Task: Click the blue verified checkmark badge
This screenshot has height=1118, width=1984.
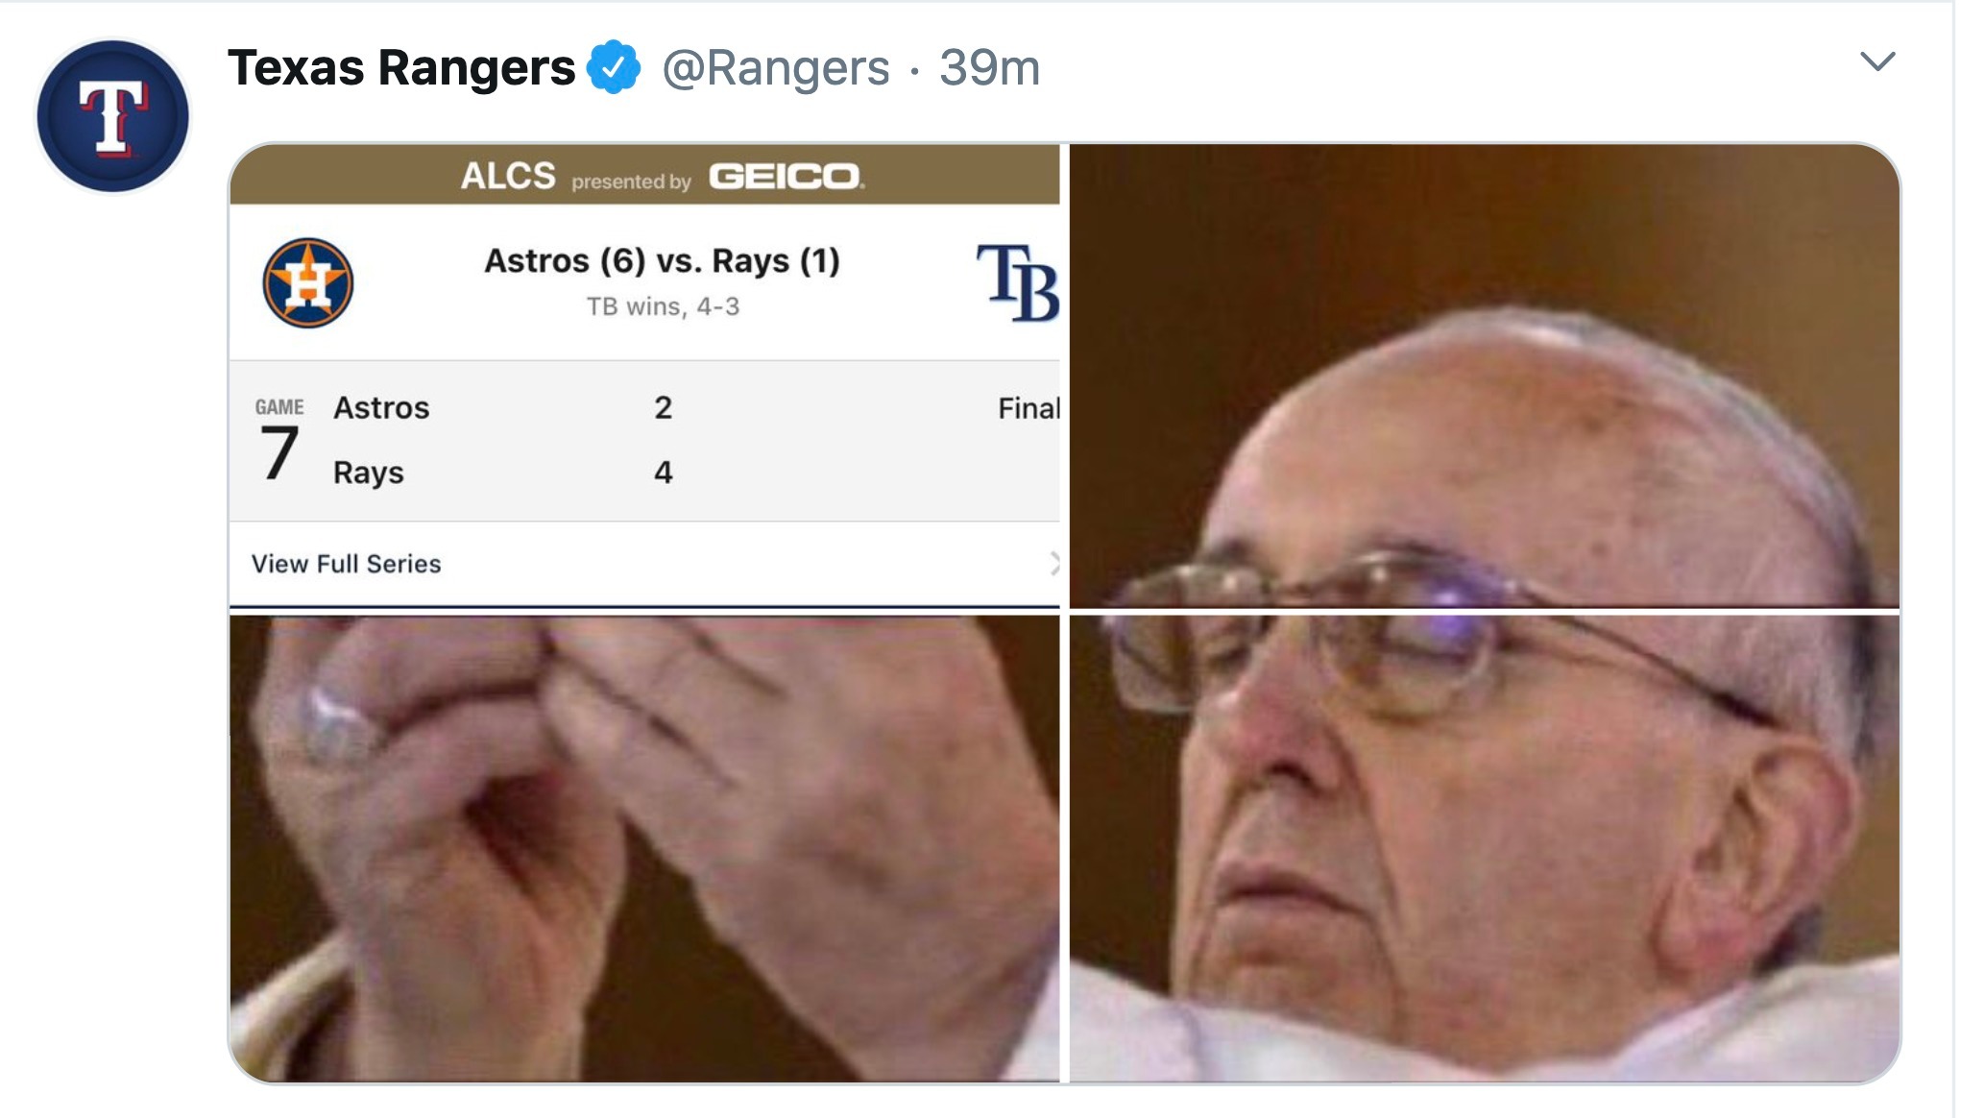Action: click(613, 67)
